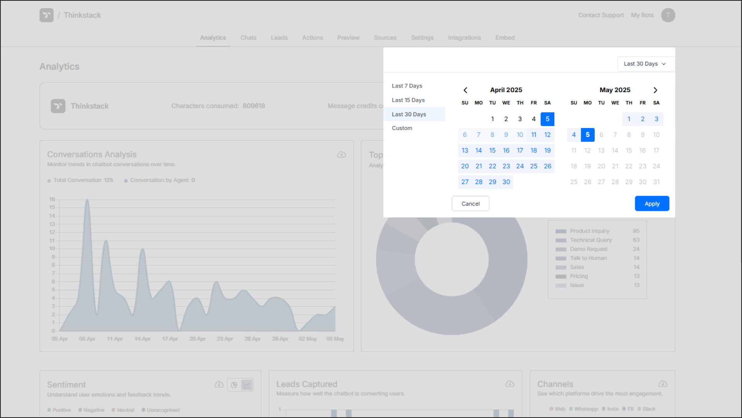
Task: Toggle Unrecognised sentiment legend
Action: (x=160, y=410)
